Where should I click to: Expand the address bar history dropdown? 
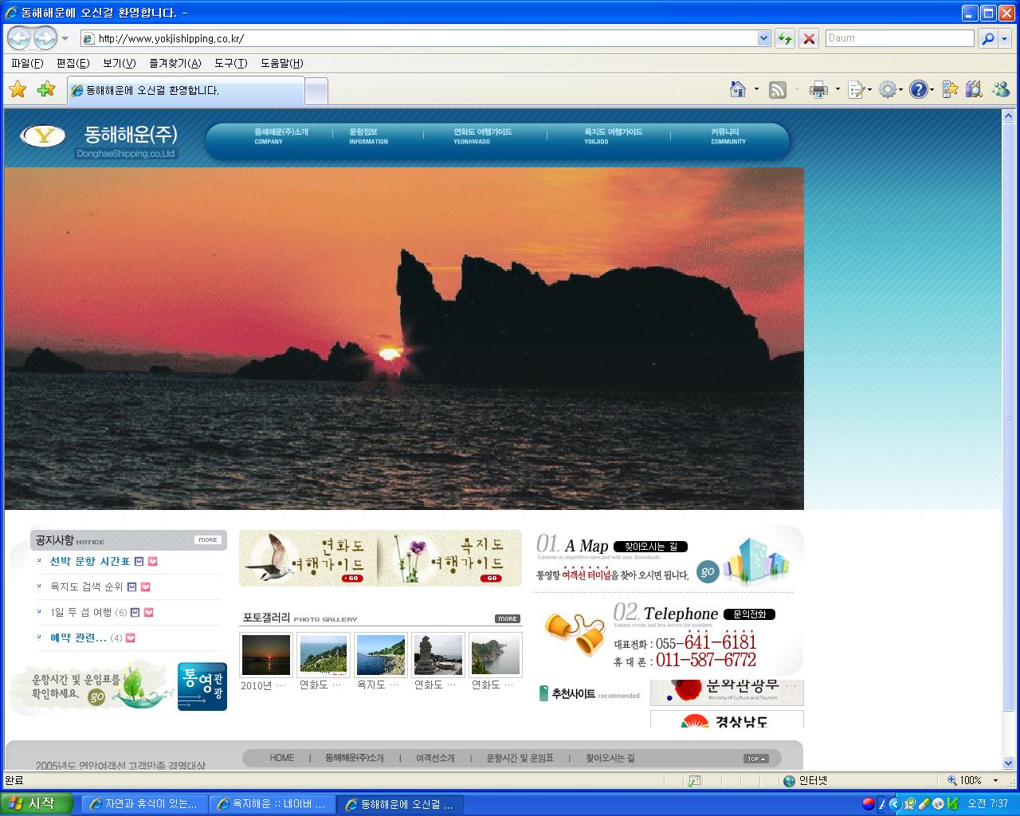[x=763, y=38]
